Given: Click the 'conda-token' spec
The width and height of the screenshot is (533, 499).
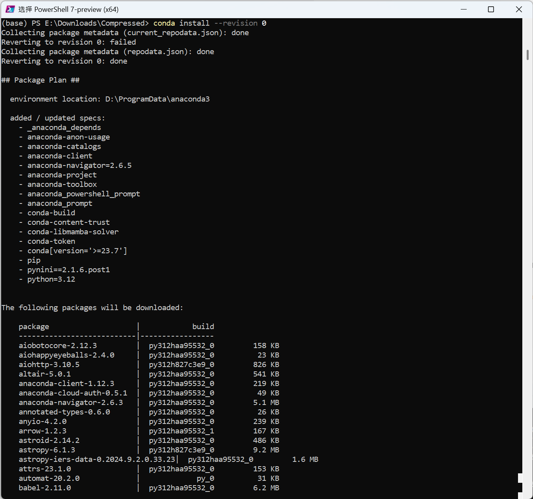Looking at the screenshot, I should [x=51, y=241].
